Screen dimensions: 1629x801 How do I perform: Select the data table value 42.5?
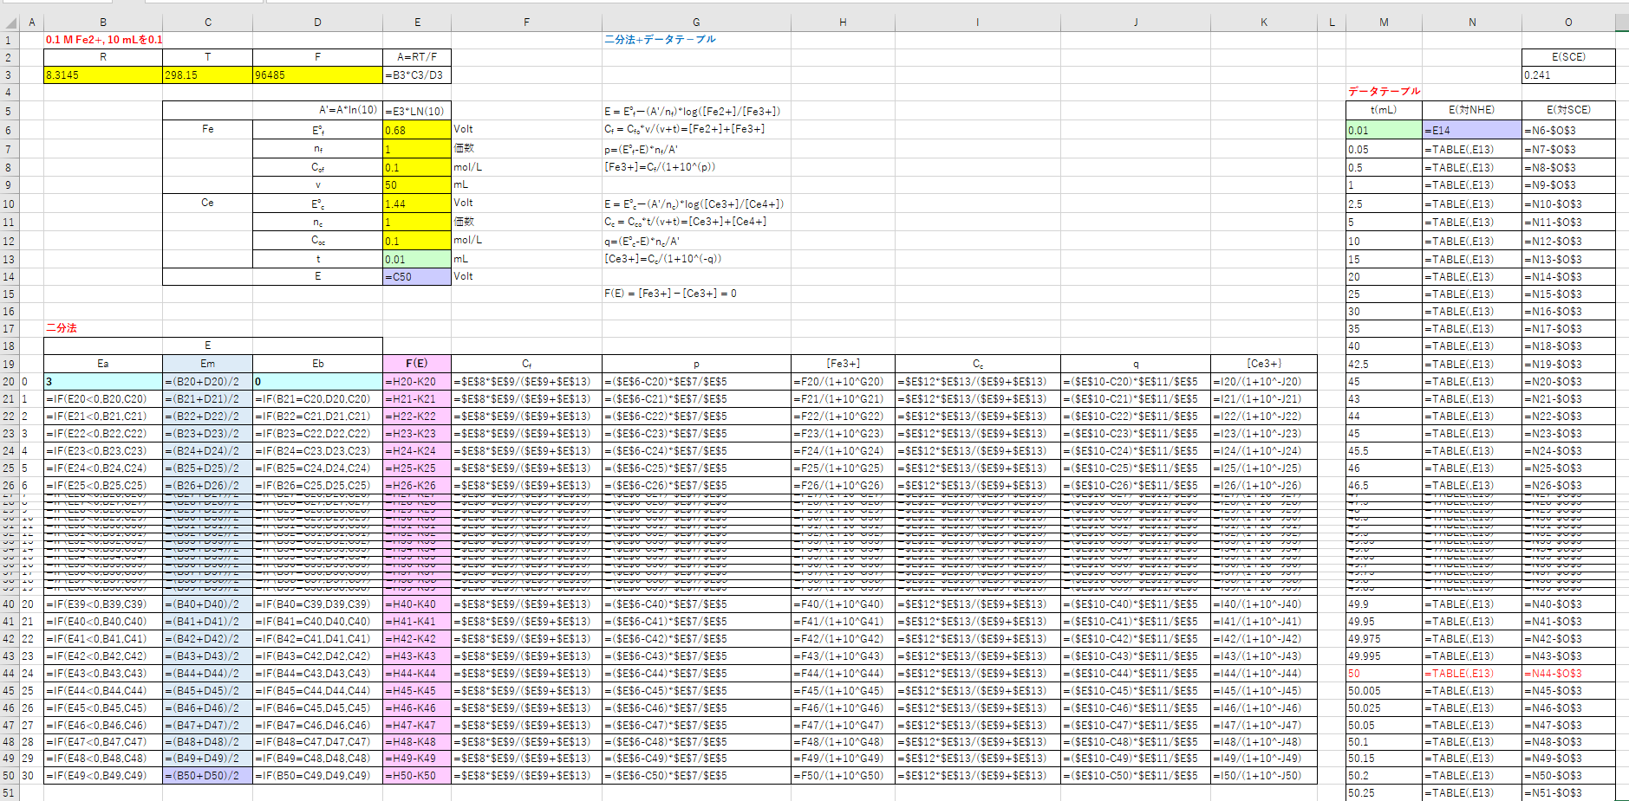click(x=1384, y=365)
